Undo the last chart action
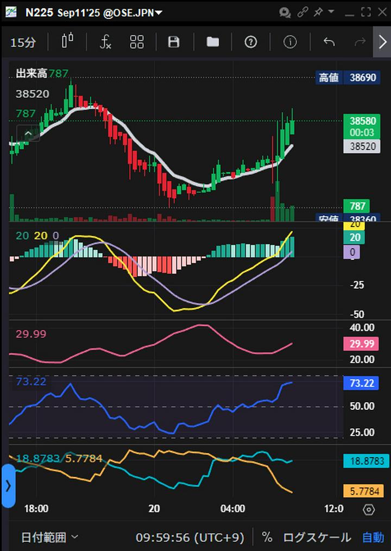 point(329,42)
